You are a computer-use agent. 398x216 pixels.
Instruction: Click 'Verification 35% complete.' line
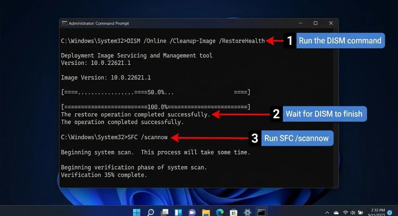104,175
